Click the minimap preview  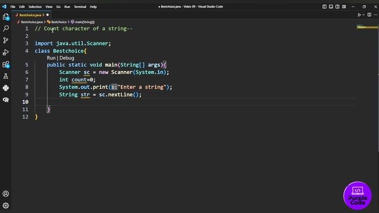[x=367, y=27]
